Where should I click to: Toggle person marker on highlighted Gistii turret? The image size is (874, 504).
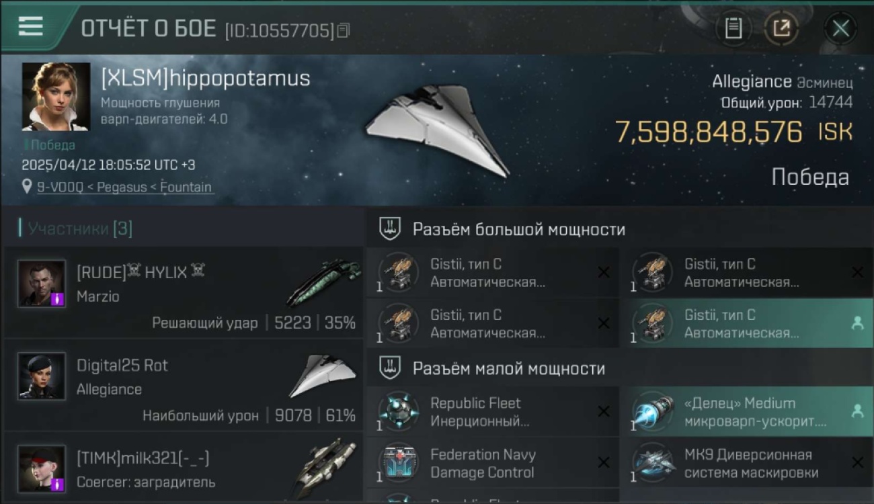(x=857, y=323)
